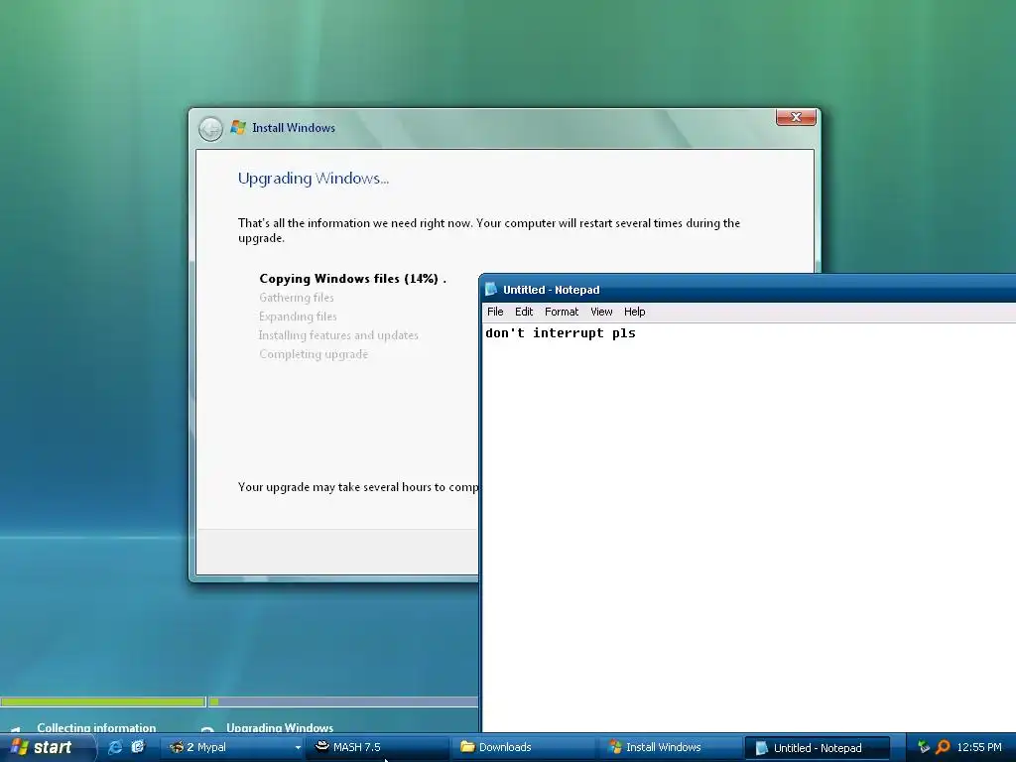Launch Internet Explorer from quick launch
1016x762 pixels.
pos(115,747)
